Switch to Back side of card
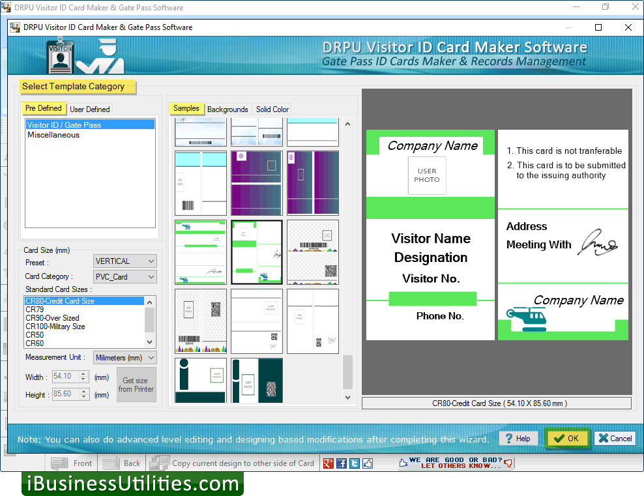Viewport: 644px width, 496px height. point(122,463)
